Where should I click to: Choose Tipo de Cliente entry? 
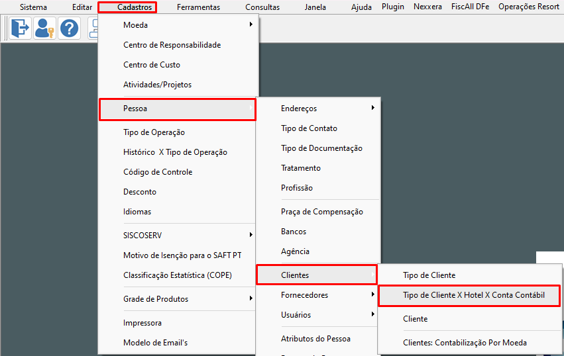(470, 275)
